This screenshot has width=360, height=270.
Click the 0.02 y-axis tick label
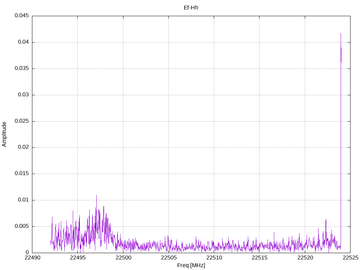pyautogui.click(x=23, y=147)
